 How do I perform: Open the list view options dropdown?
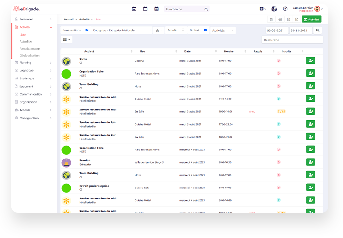pyautogui.click(x=66, y=40)
